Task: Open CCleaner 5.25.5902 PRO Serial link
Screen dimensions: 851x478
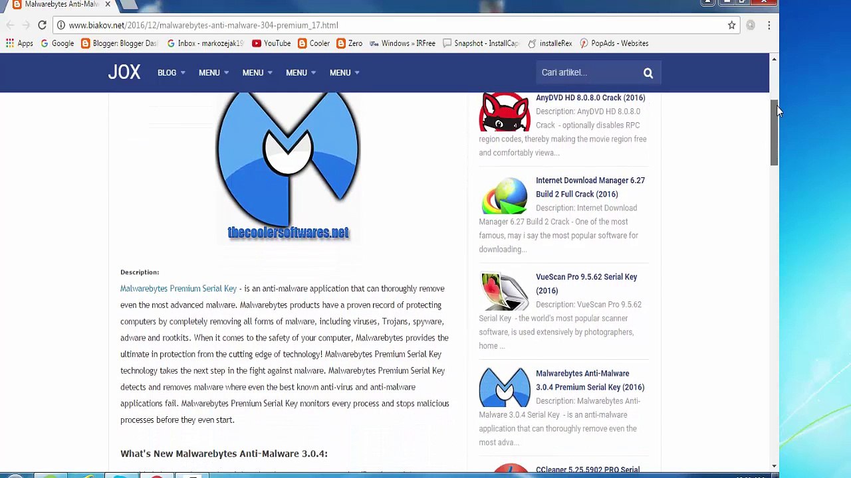Action: pyautogui.click(x=588, y=470)
